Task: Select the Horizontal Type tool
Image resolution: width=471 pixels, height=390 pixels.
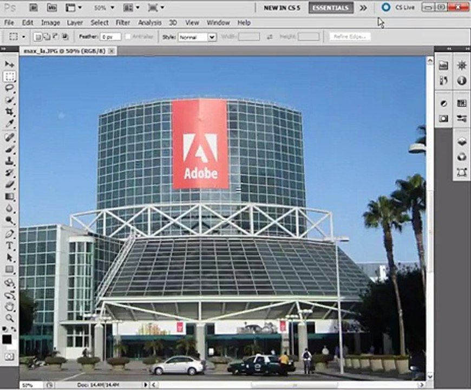Action: pyautogui.click(x=9, y=246)
